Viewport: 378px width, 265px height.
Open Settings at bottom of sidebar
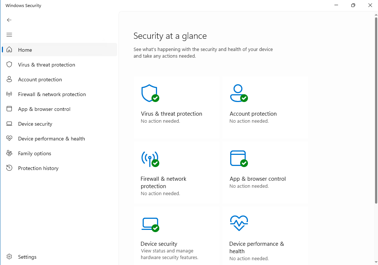click(x=27, y=257)
